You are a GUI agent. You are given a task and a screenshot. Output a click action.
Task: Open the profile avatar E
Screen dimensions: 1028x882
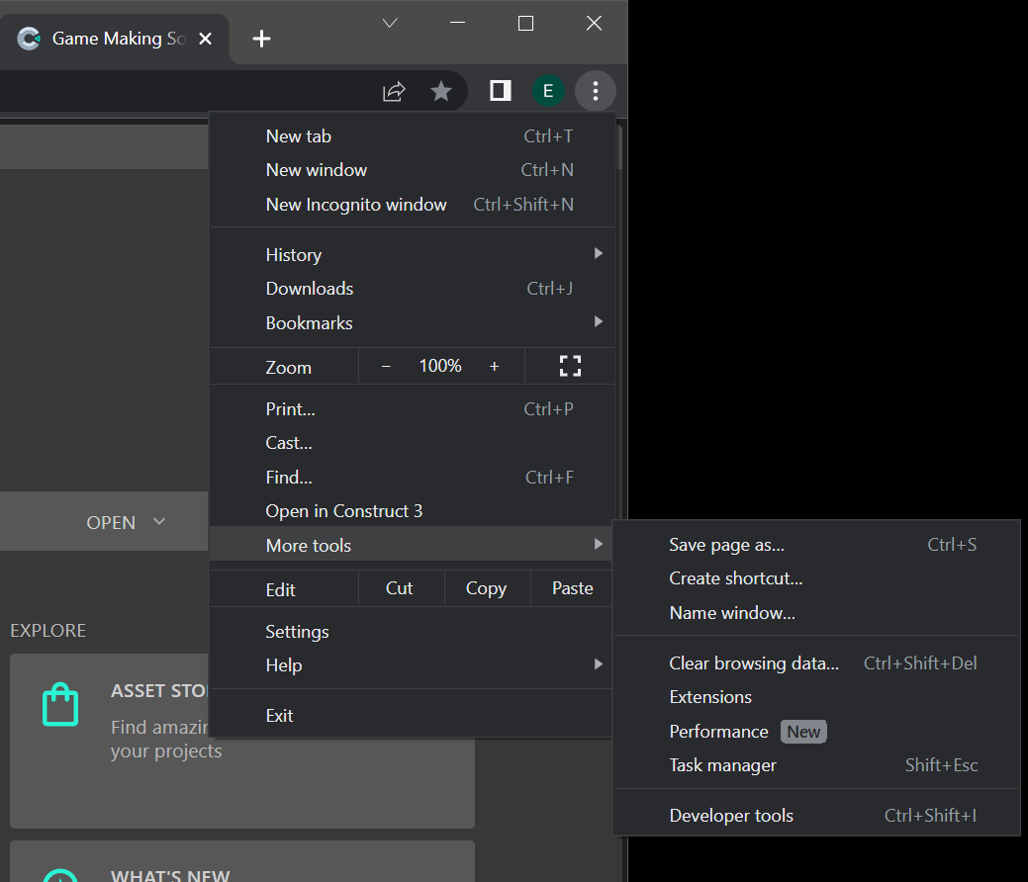[548, 90]
